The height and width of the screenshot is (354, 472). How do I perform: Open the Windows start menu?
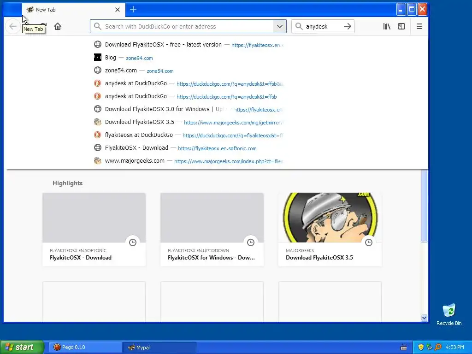(22, 347)
